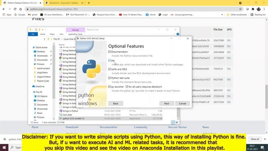
Task: Open the Manage tab in File Explorer
Action: tap(75, 30)
